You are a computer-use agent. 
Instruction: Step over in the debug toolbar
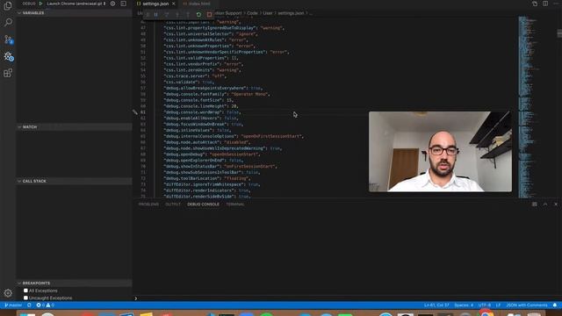point(167,14)
